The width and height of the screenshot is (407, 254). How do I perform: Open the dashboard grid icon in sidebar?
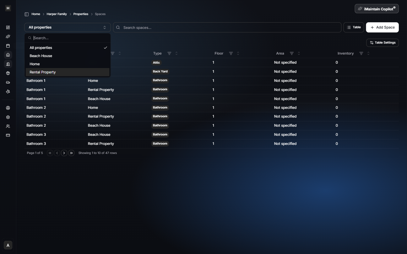[8, 27]
